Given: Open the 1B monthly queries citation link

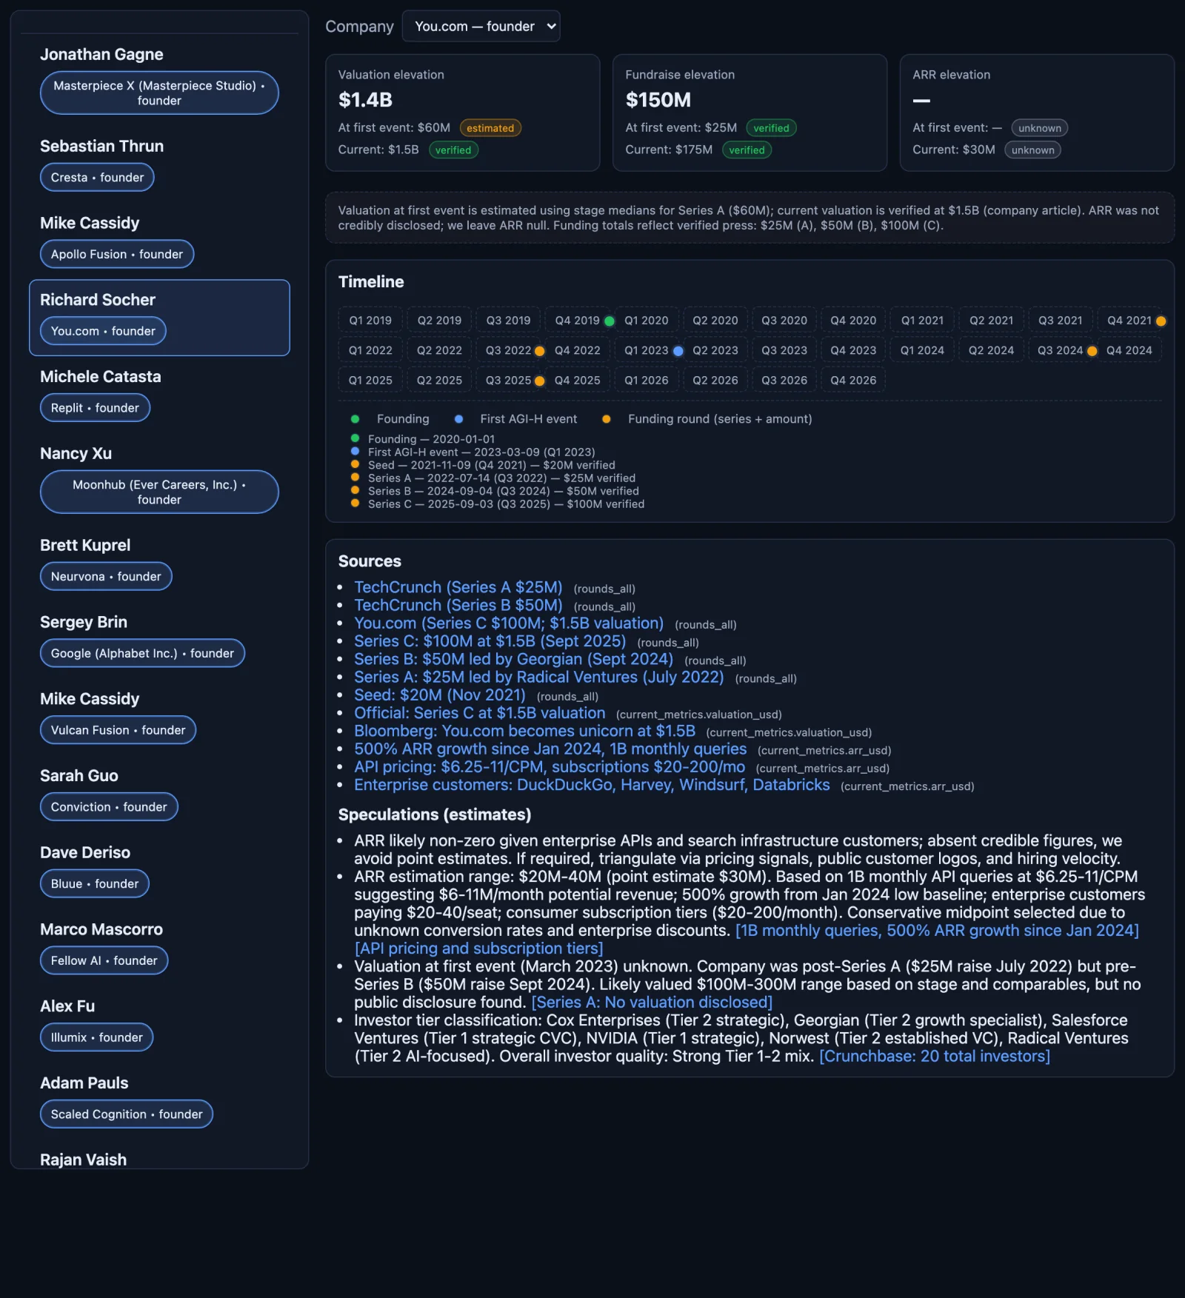Looking at the screenshot, I should [x=937, y=931].
